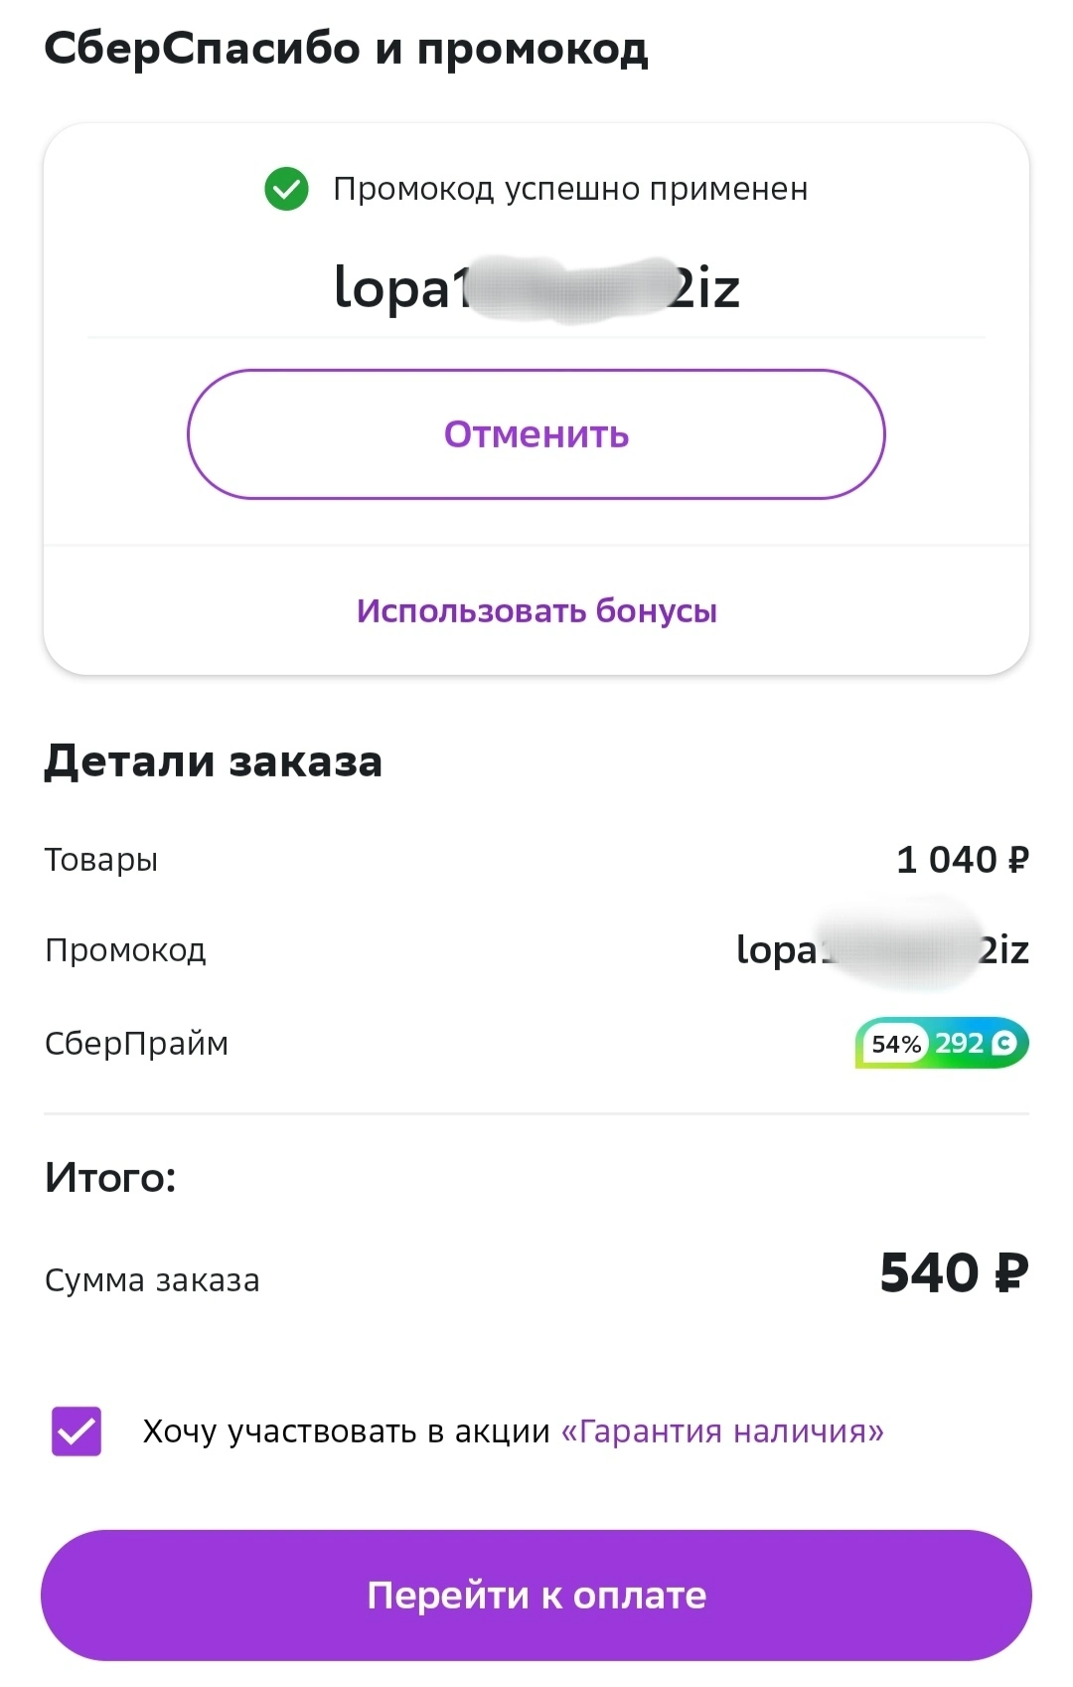Screen dimensions: 1073x1687
Task: Tap the Итого label
Action: click(x=110, y=1178)
